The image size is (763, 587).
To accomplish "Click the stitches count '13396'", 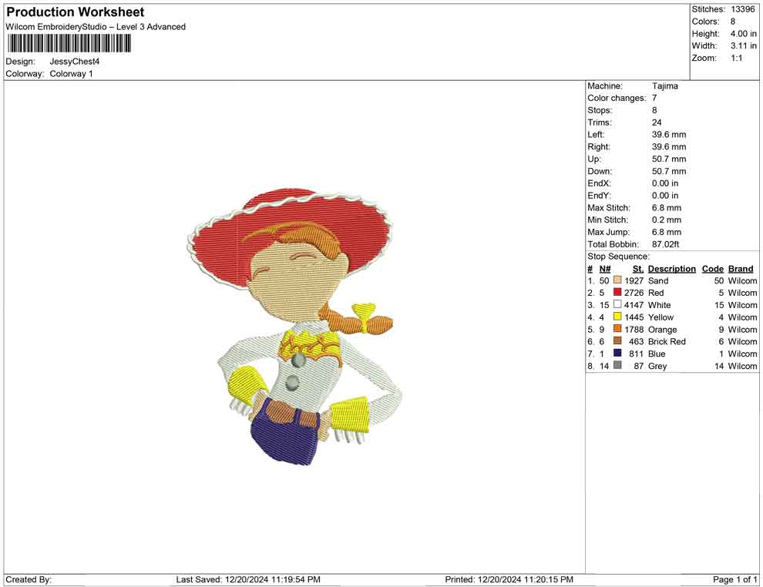I will (742, 9).
